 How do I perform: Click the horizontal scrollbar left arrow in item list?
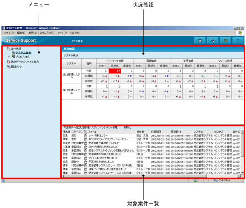pyautogui.click(x=64, y=176)
